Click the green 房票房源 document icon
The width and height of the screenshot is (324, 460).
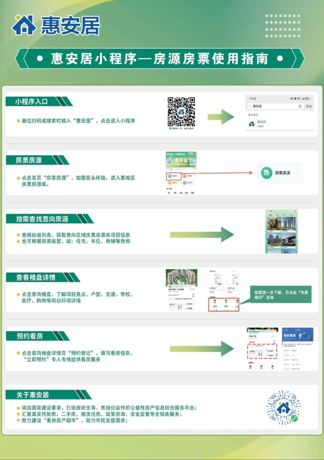click(x=267, y=173)
